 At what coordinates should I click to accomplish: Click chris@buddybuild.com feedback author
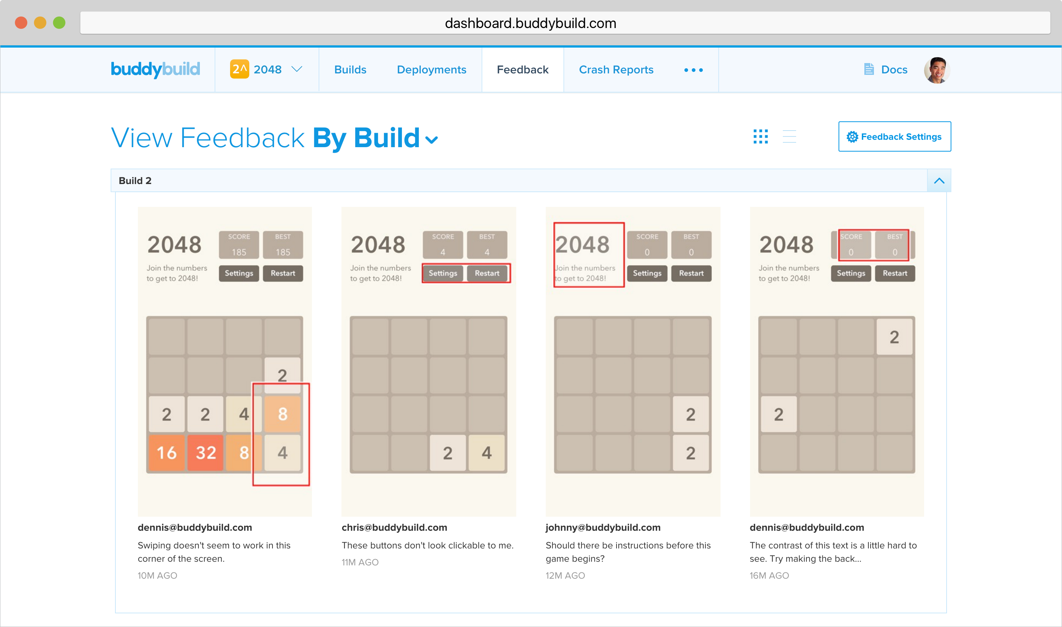coord(394,527)
